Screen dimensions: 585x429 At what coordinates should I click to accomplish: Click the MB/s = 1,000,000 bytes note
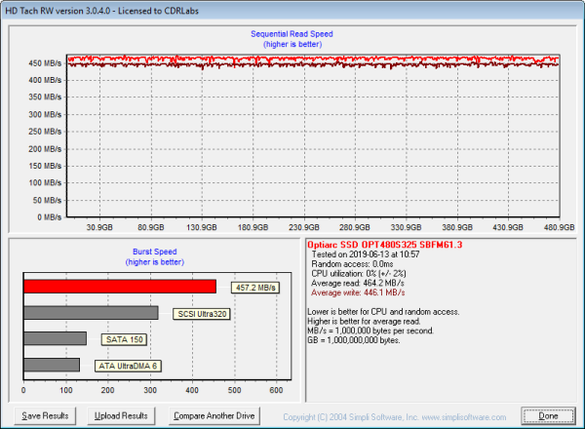[370, 331]
